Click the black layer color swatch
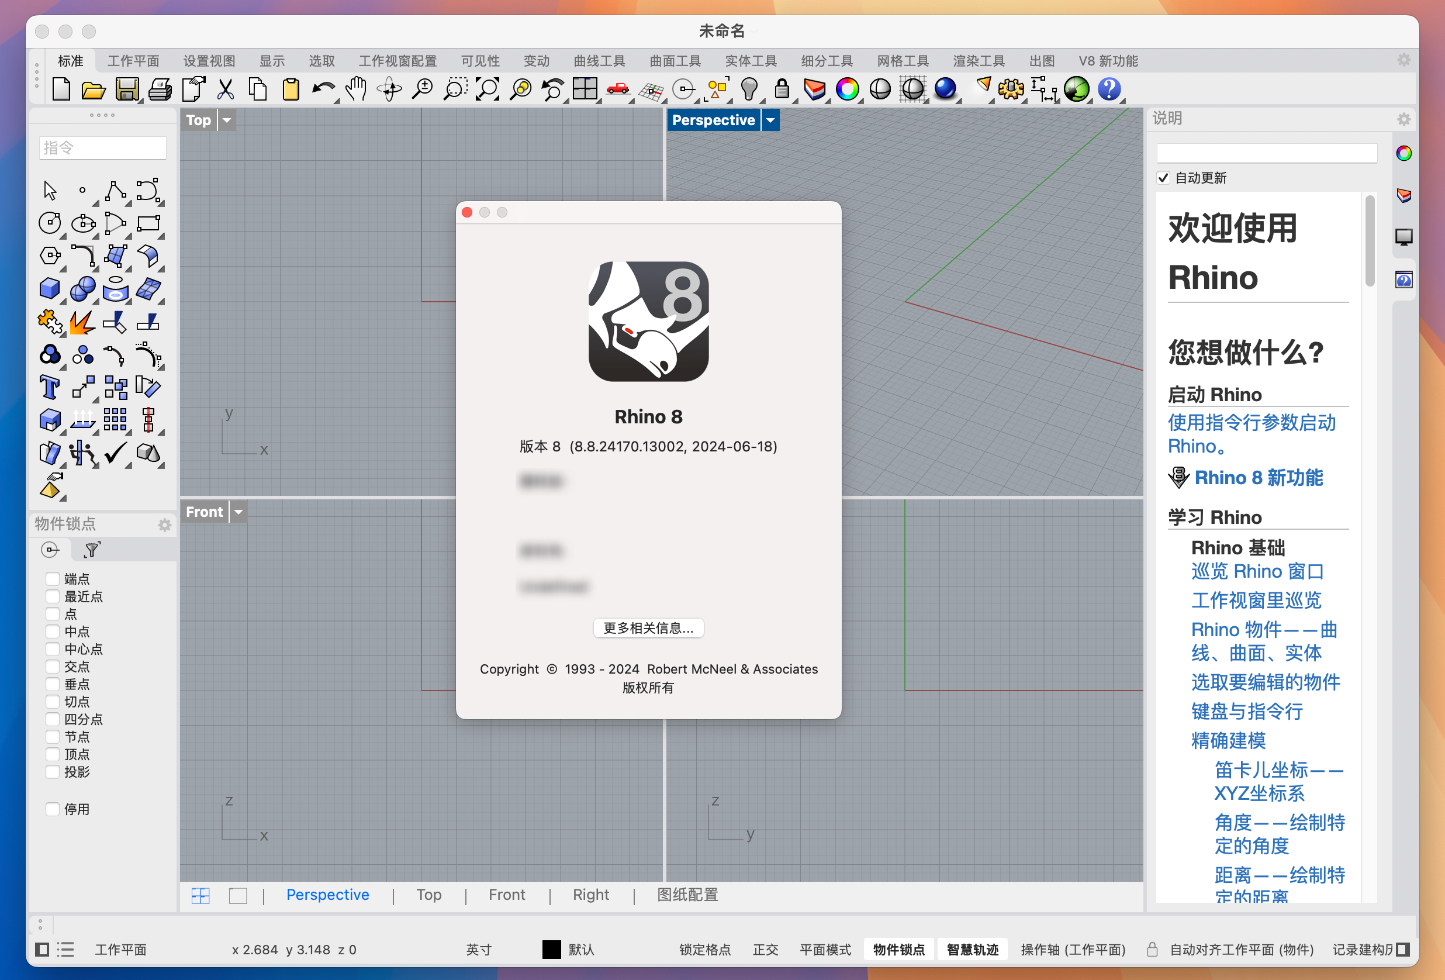Viewport: 1445px width, 980px height. [551, 950]
